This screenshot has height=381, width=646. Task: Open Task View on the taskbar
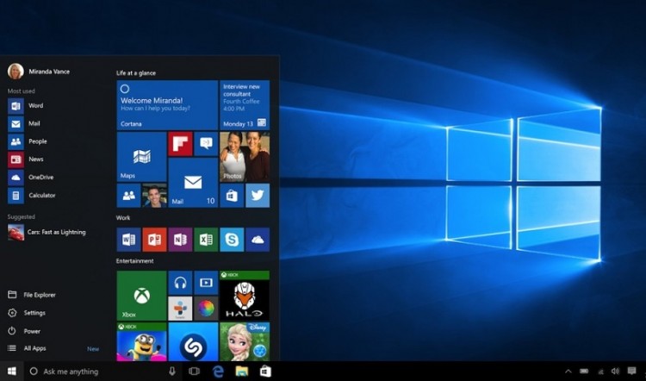pyautogui.click(x=194, y=372)
